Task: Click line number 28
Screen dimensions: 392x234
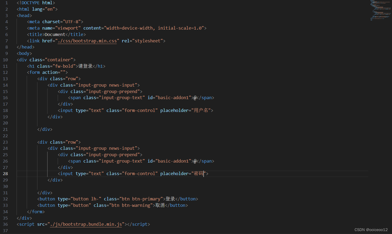Action: [x=5, y=174]
